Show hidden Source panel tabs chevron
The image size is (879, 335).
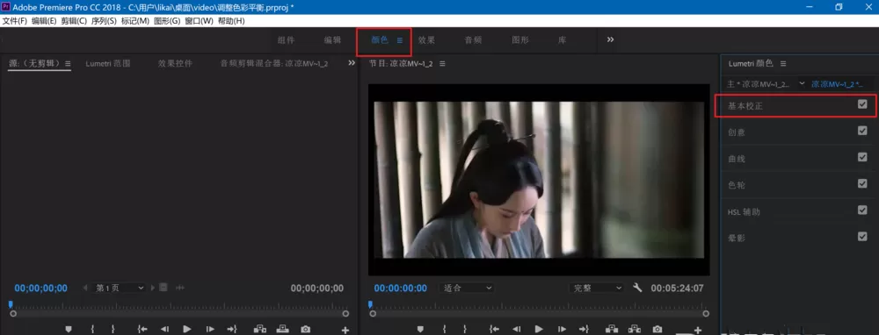352,63
